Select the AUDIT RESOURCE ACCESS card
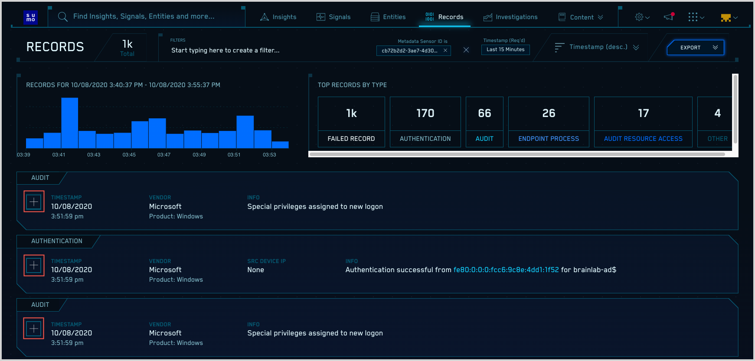Screen dimensions: 755x361 tap(643, 122)
